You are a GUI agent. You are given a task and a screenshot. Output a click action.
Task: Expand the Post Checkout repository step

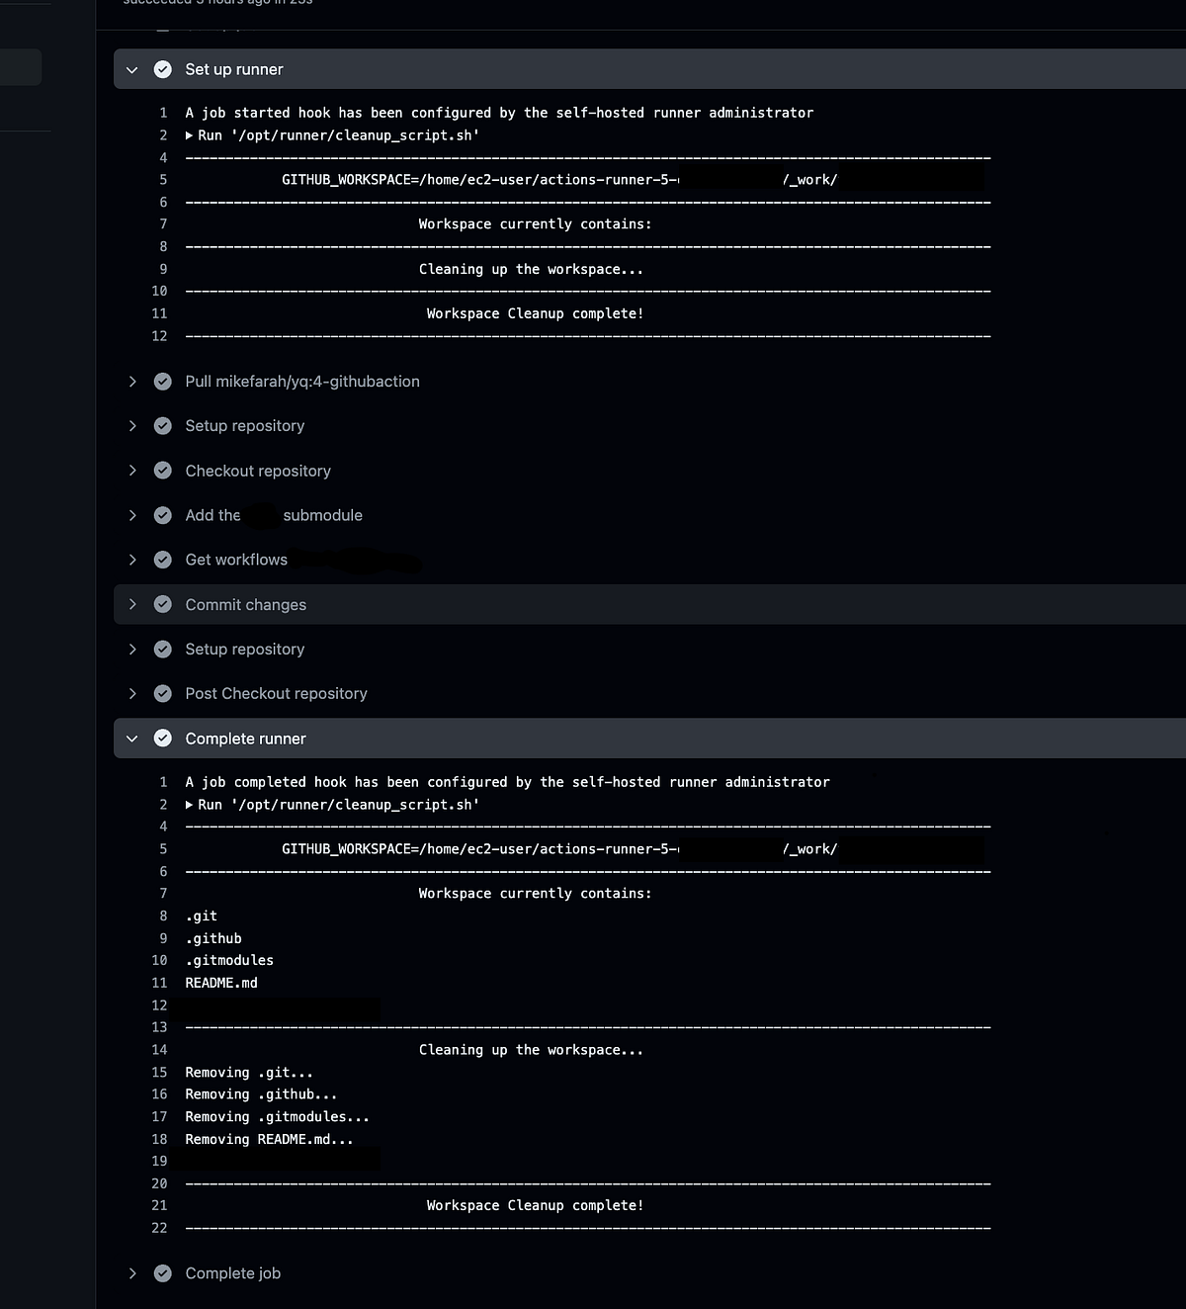[x=131, y=693]
